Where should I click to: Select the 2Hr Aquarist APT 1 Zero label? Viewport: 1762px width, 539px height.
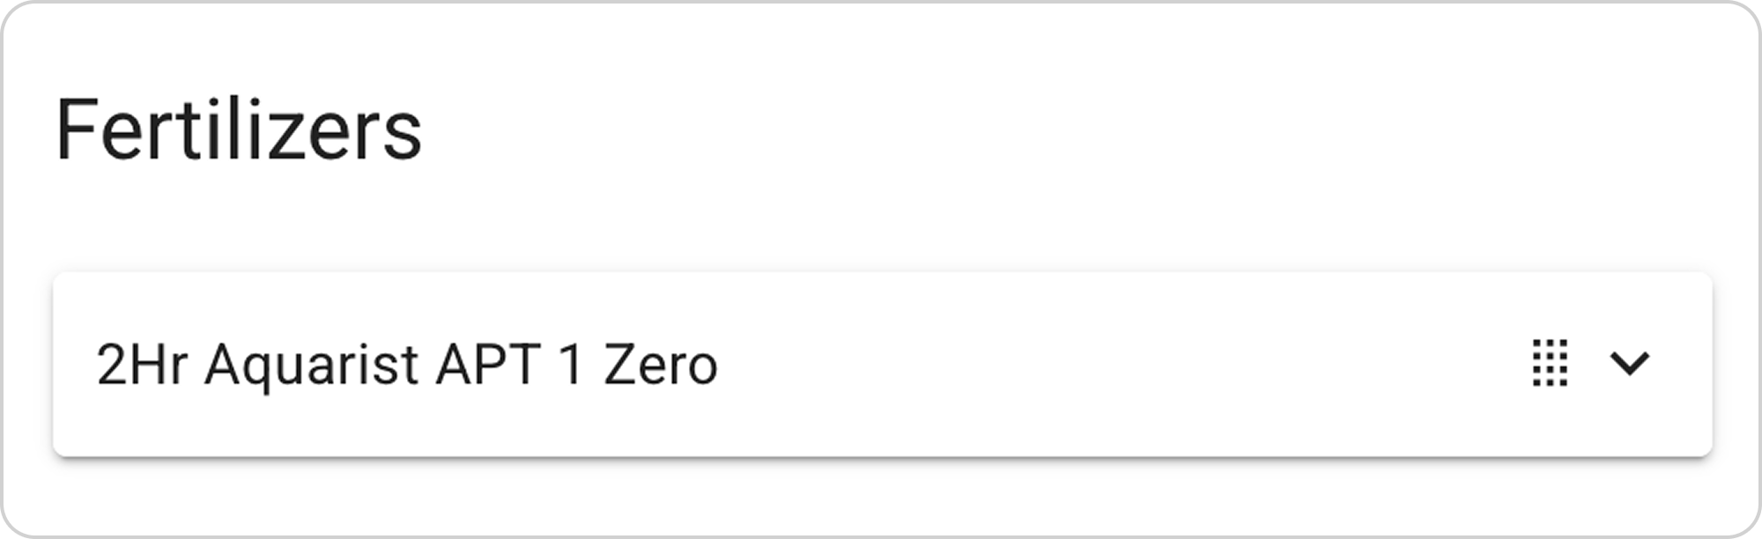point(407,365)
